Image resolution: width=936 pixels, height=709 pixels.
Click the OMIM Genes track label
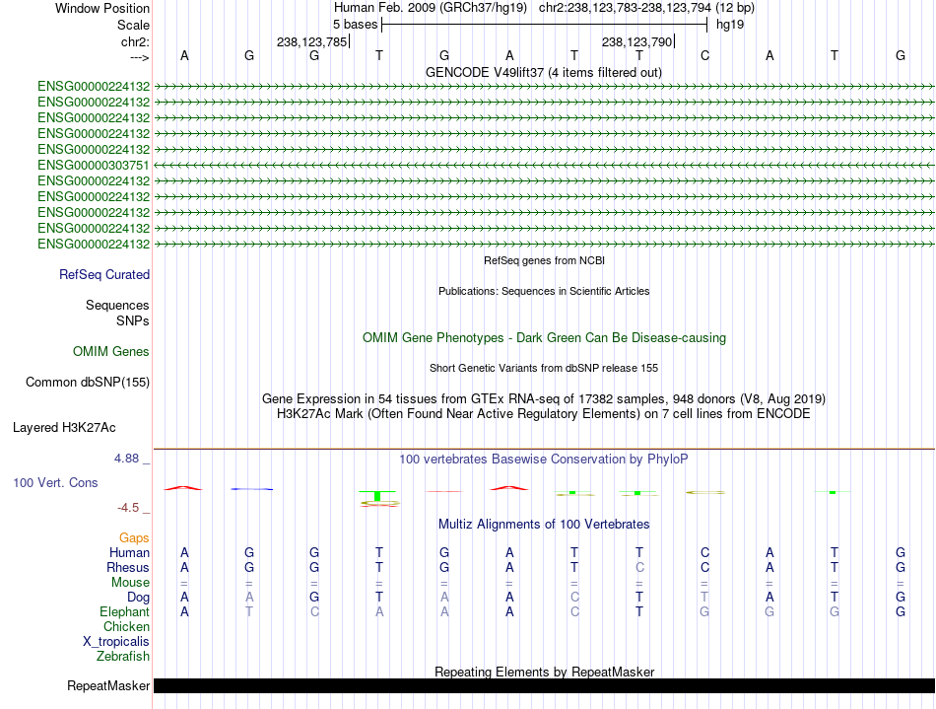[111, 351]
